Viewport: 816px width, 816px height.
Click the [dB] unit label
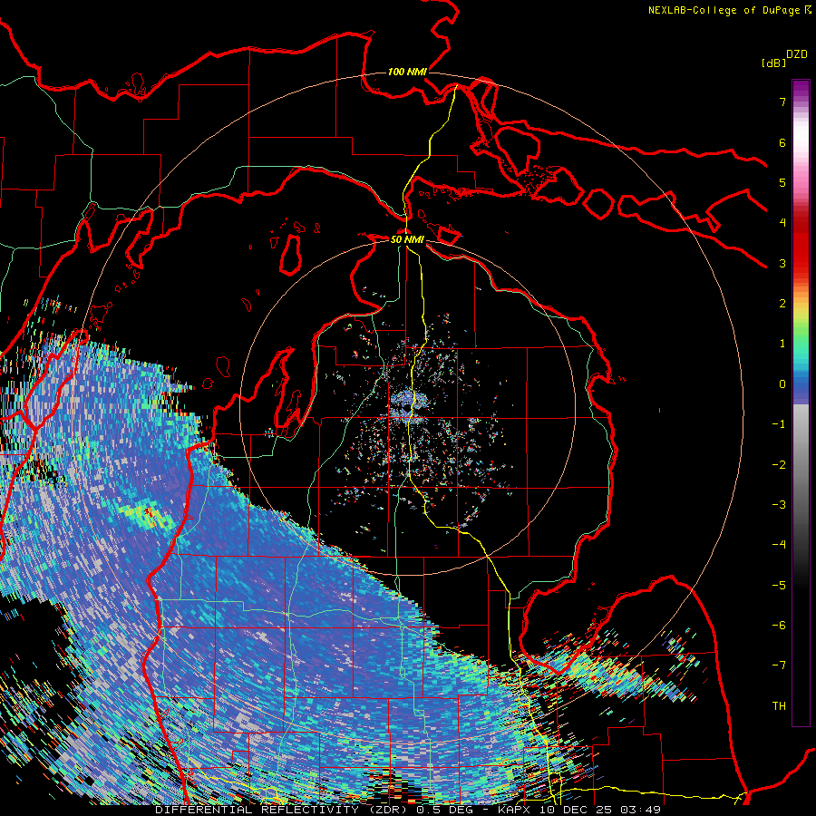[x=774, y=63]
